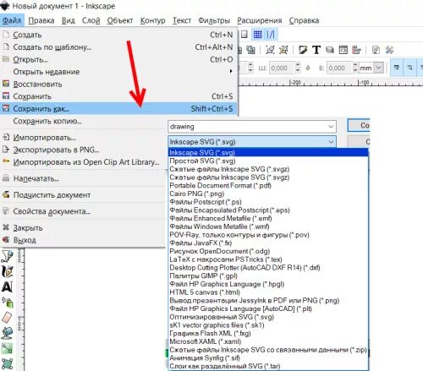Viewport: 423px width, 371px height.
Task: Select the Paint Bucket tool
Action: (7, 333)
